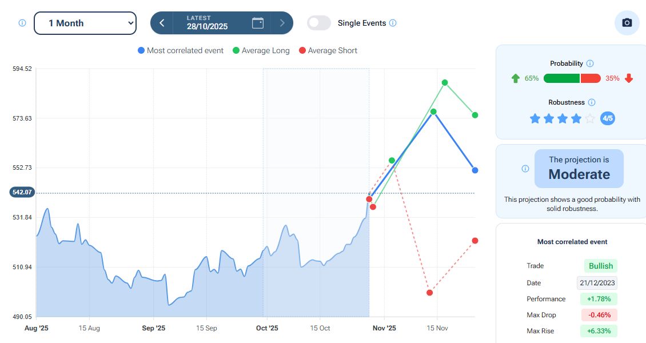Click info icon next to Robustness
Image resolution: width=646 pixels, height=343 pixels.
pyautogui.click(x=592, y=102)
